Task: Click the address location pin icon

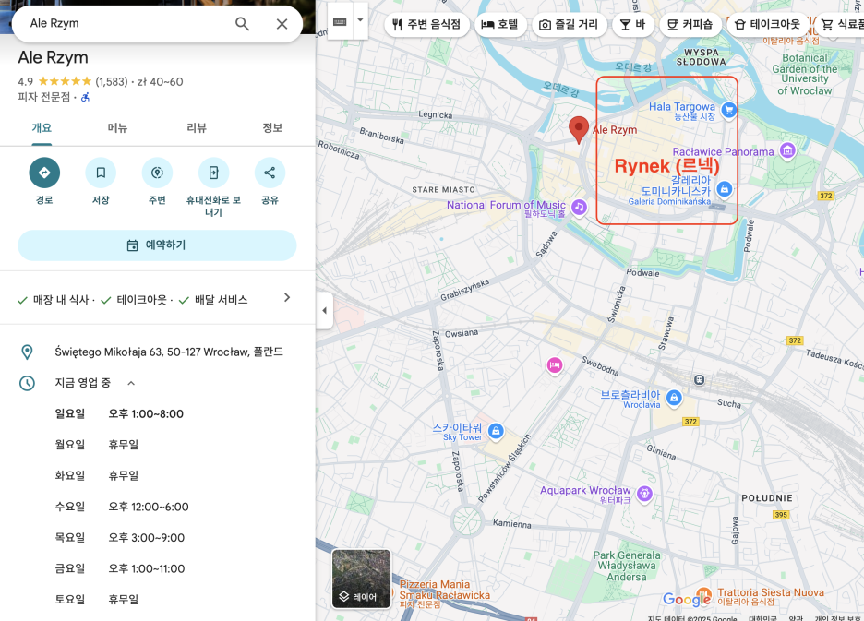Action: pos(27,352)
